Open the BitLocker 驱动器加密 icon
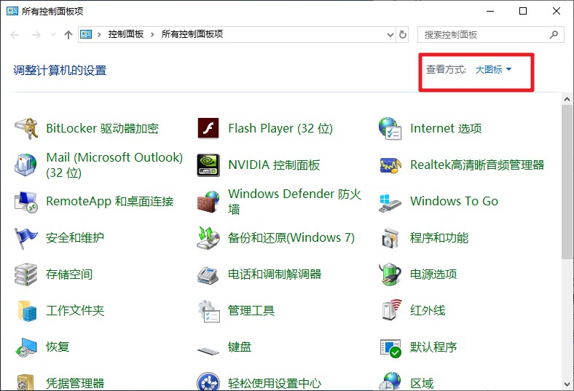The image size is (574, 391). pos(25,128)
